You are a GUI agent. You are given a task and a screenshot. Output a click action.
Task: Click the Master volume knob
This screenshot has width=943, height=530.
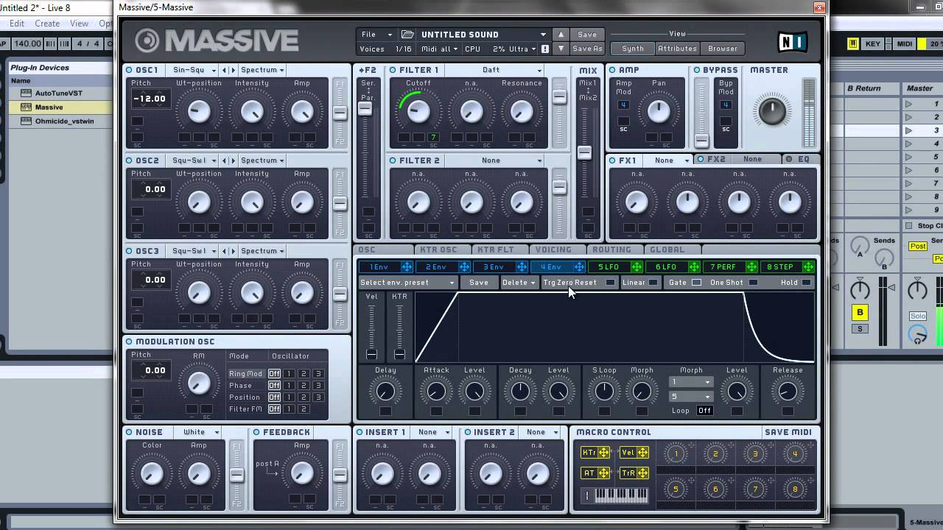(x=771, y=111)
